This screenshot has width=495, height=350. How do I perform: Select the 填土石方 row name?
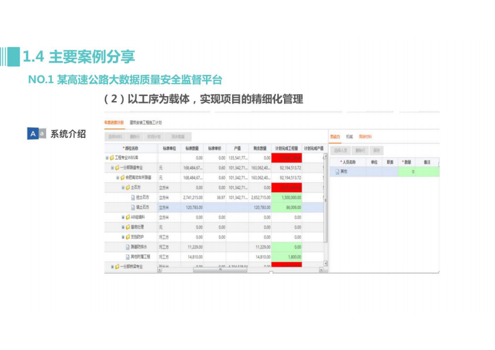pyautogui.click(x=142, y=207)
